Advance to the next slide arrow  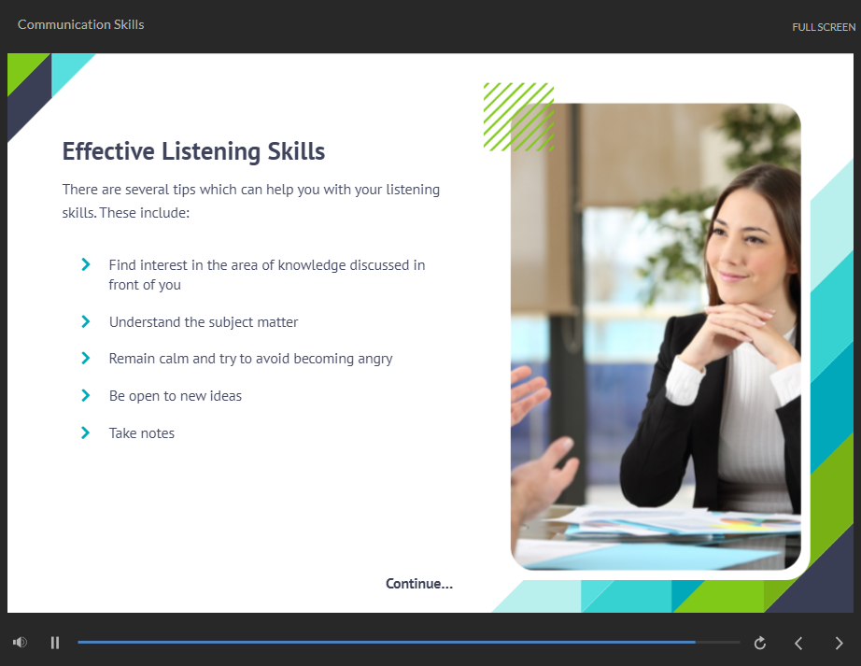(839, 643)
